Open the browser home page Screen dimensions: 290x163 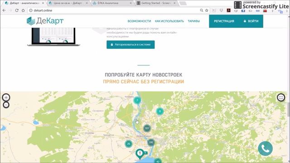23,10
